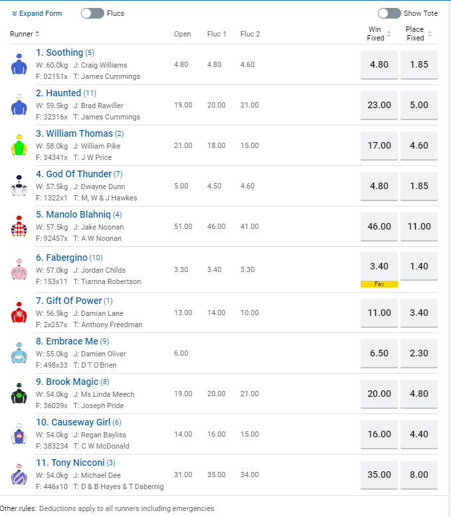Select Causeway Girl win odds 16.00

pyautogui.click(x=379, y=434)
